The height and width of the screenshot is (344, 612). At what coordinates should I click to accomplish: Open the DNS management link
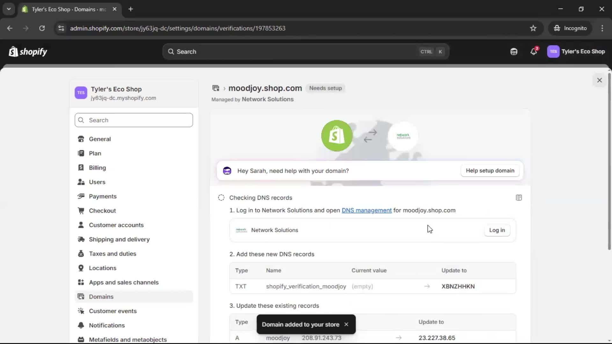coord(367,210)
